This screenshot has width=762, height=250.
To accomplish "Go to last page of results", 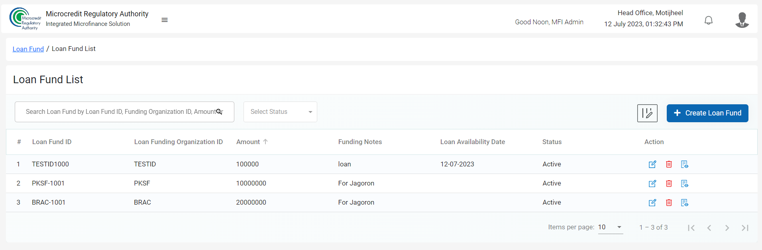I will tap(745, 228).
